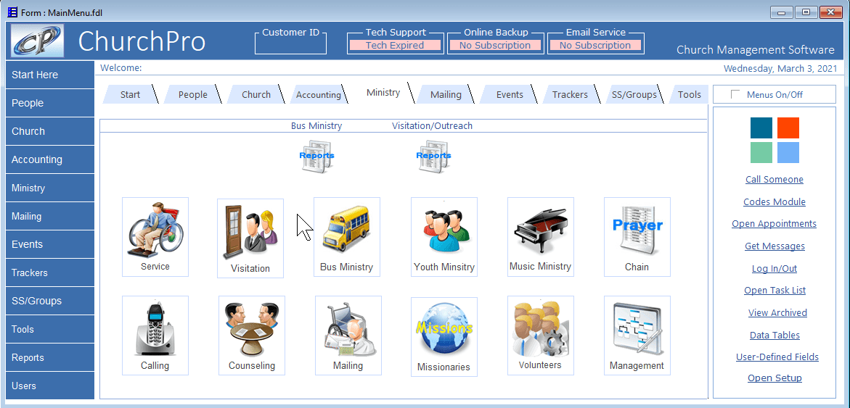850x408 pixels.
Task: Select the orange color square
Action: point(788,128)
